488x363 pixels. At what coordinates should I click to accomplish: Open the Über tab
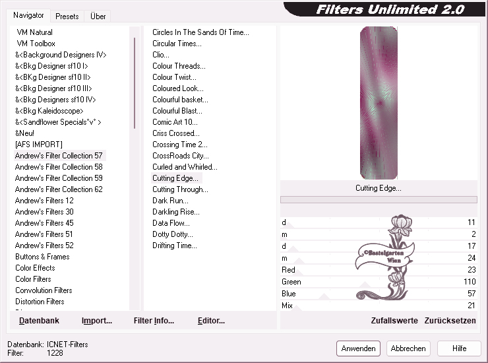98,16
